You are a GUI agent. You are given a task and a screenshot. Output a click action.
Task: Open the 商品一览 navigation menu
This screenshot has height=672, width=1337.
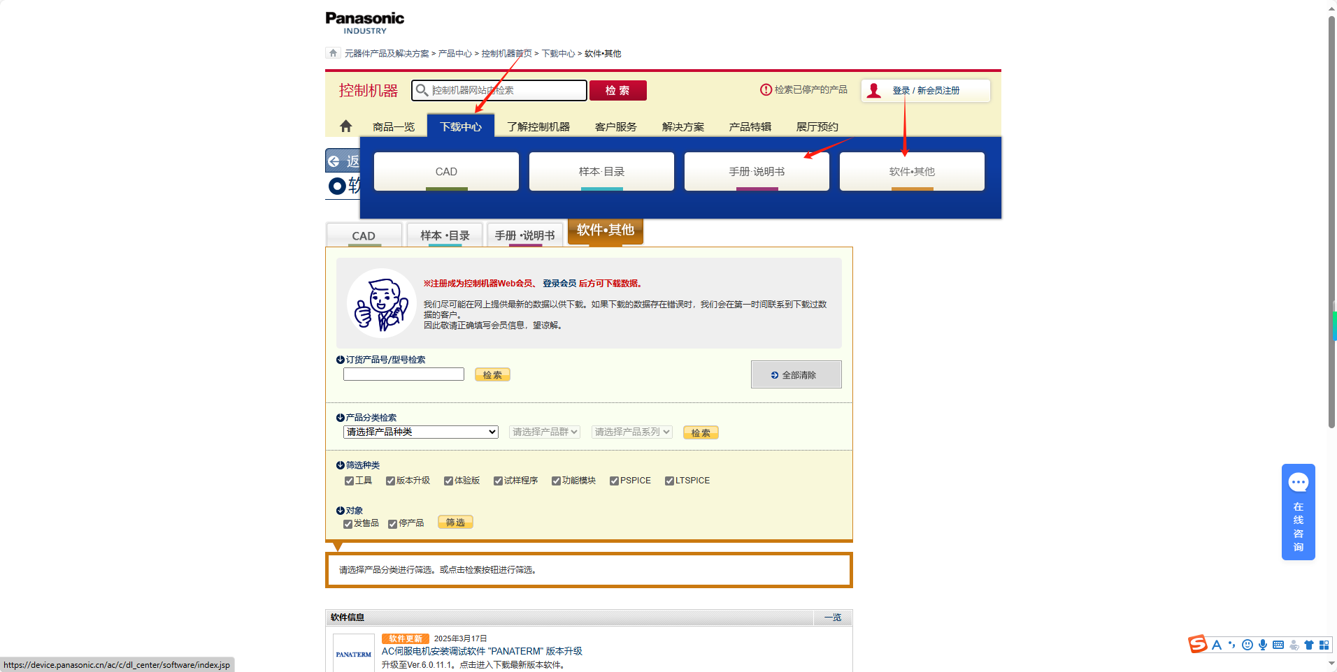pyautogui.click(x=394, y=126)
